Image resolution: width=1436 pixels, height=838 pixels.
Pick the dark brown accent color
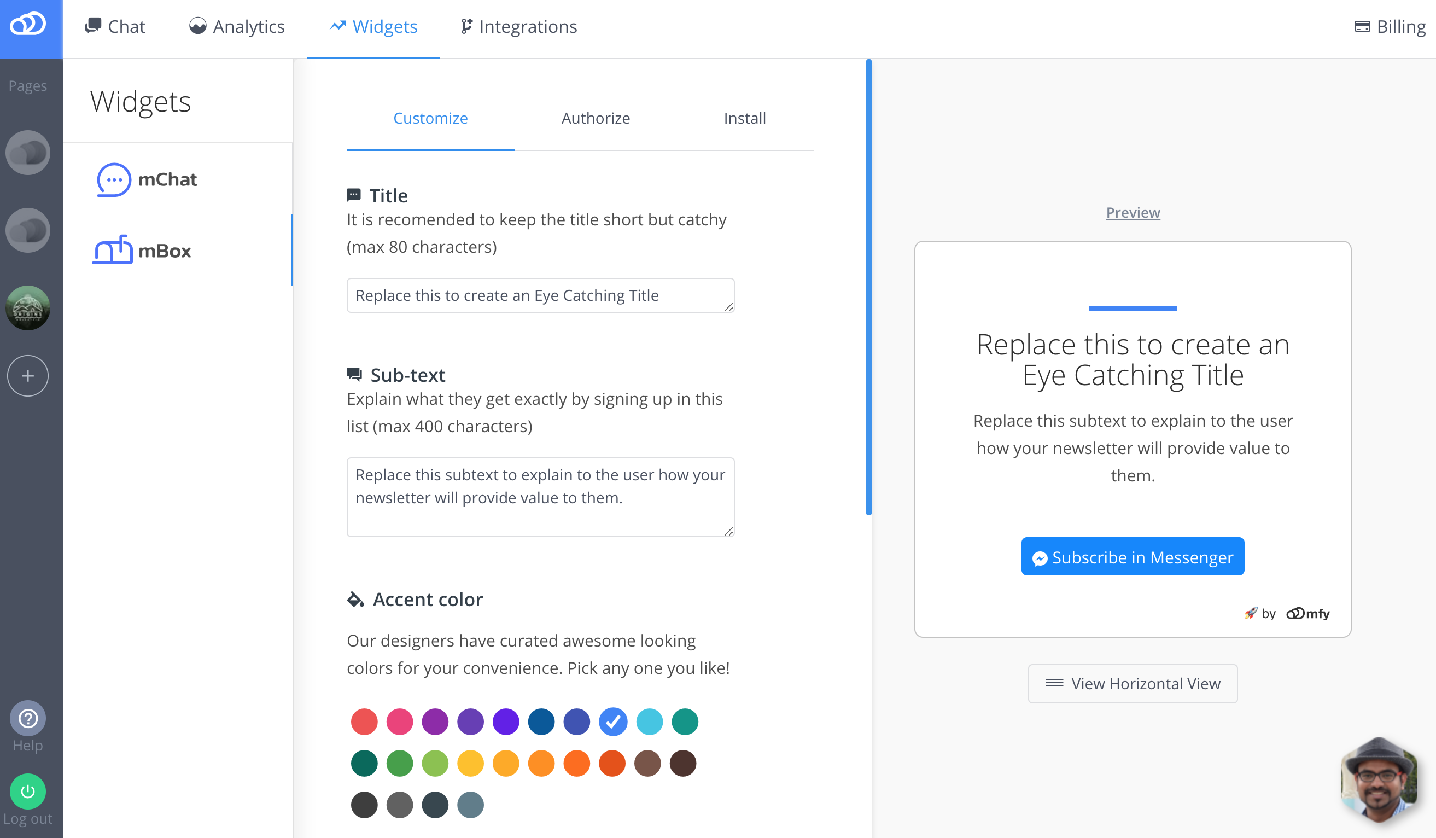(x=683, y=763)
